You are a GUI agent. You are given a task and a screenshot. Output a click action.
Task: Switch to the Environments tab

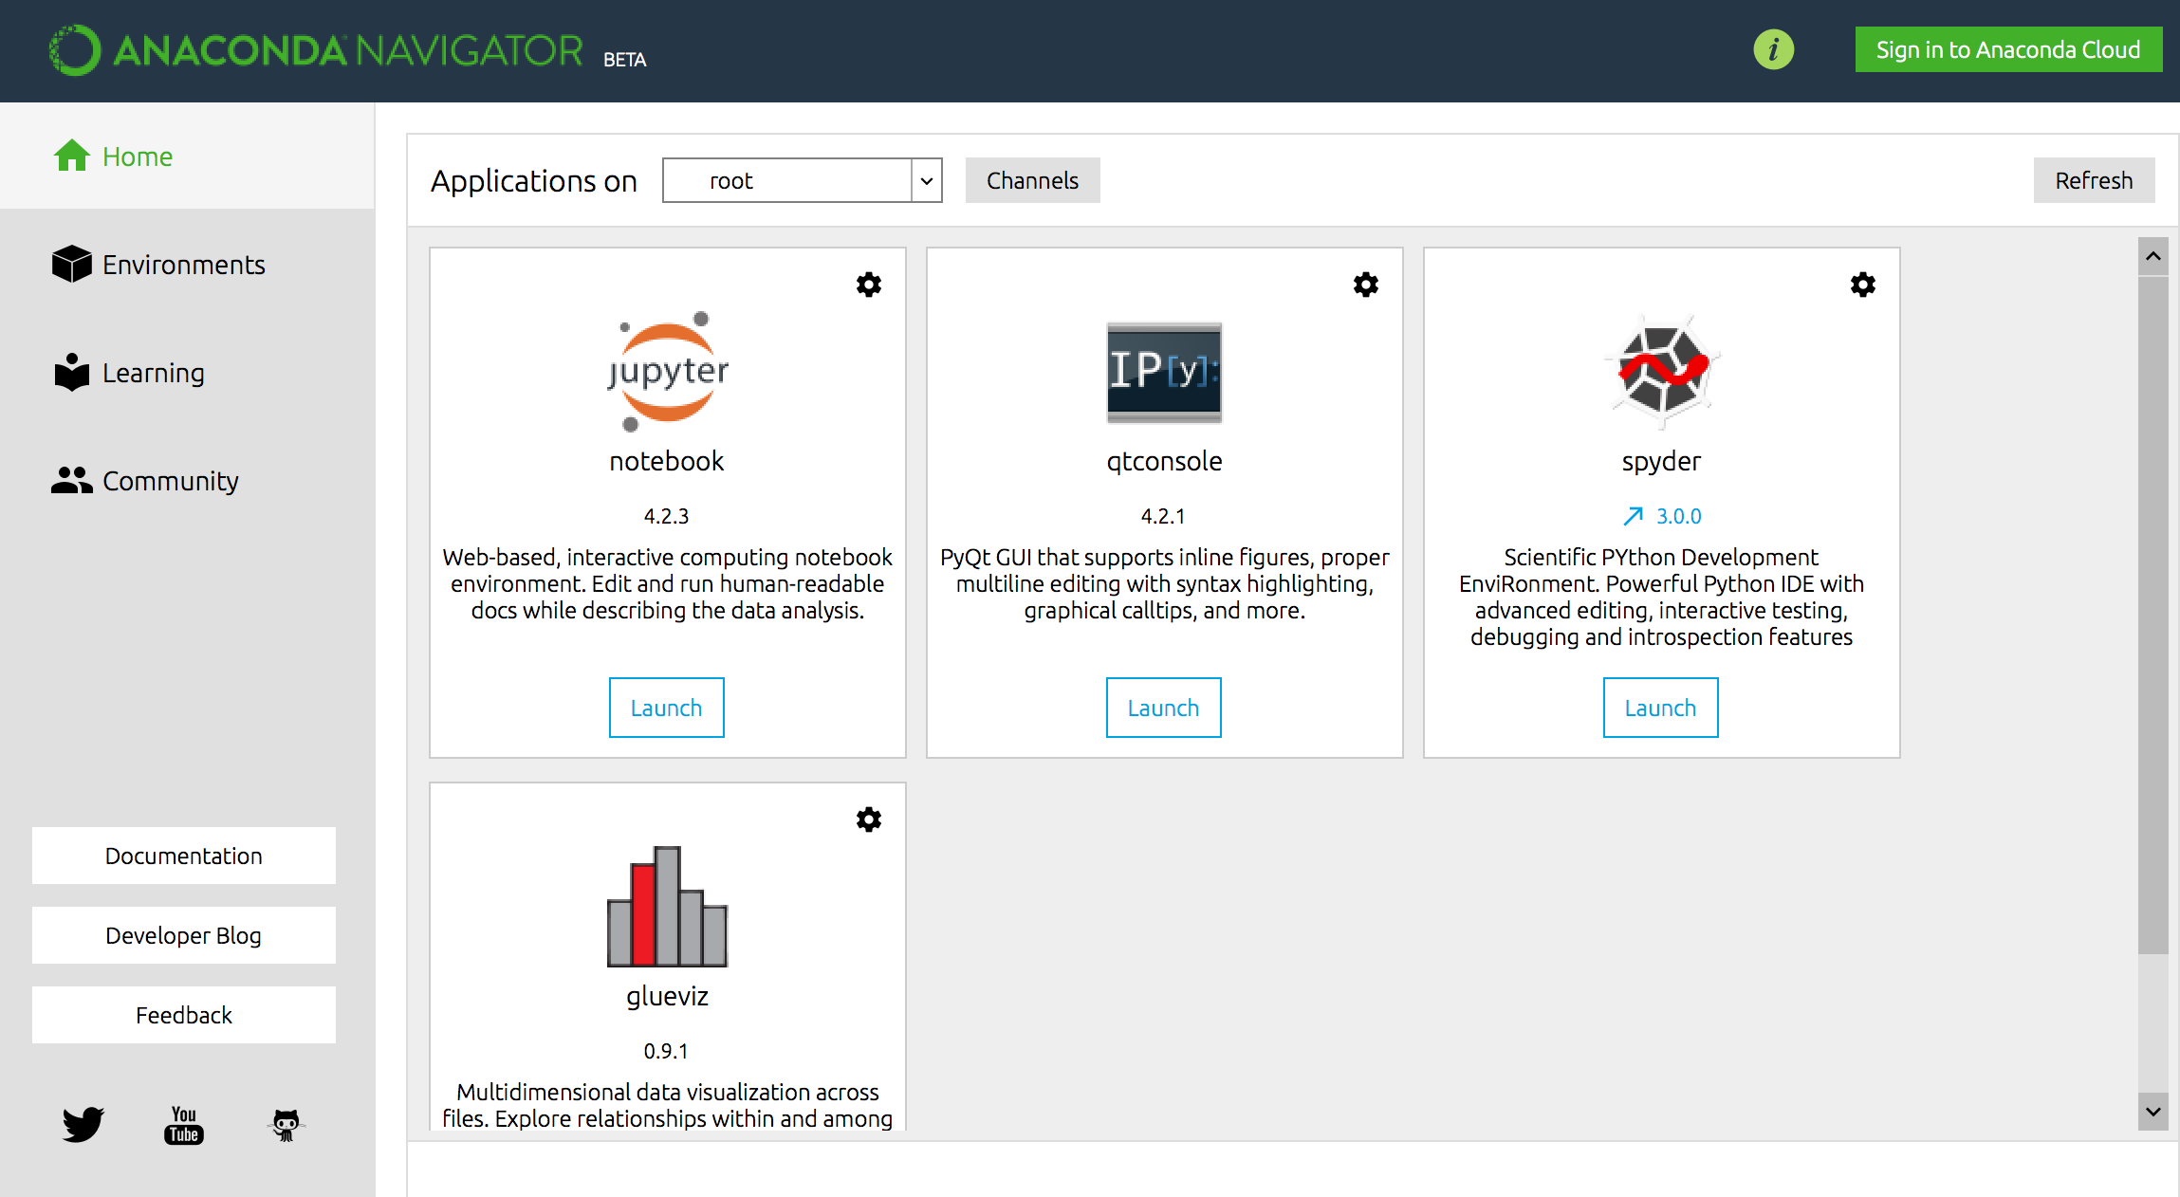[x=183, y=265]
